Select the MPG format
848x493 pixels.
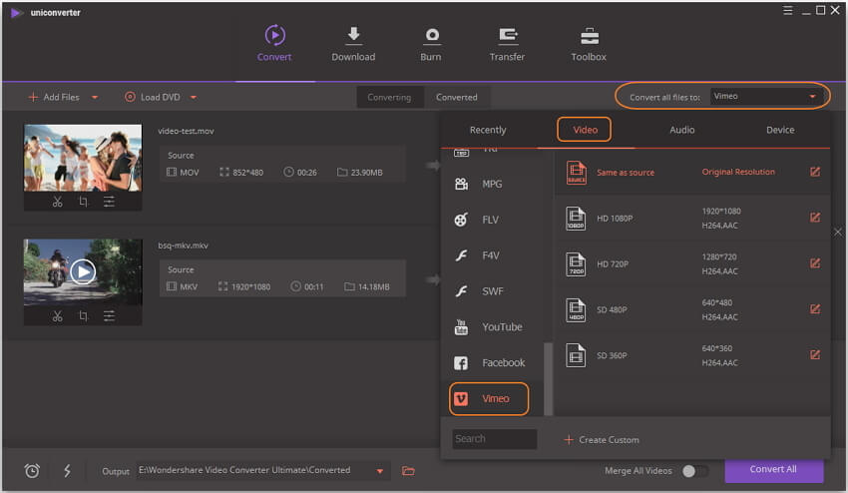pos(492,184)
